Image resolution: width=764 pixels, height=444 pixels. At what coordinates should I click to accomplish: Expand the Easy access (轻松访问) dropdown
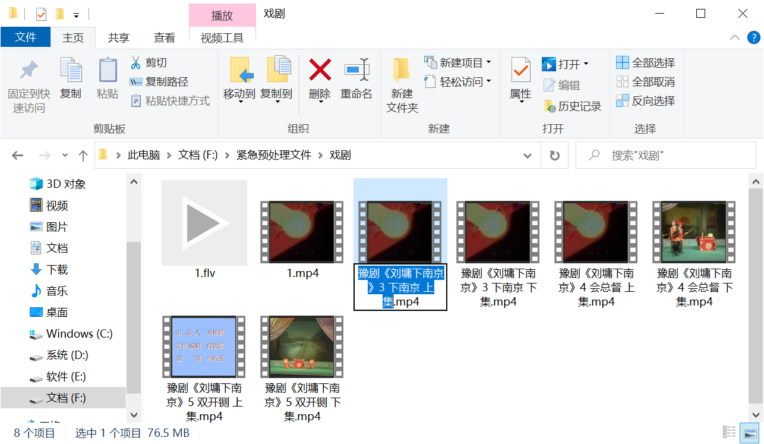point(488,81)
